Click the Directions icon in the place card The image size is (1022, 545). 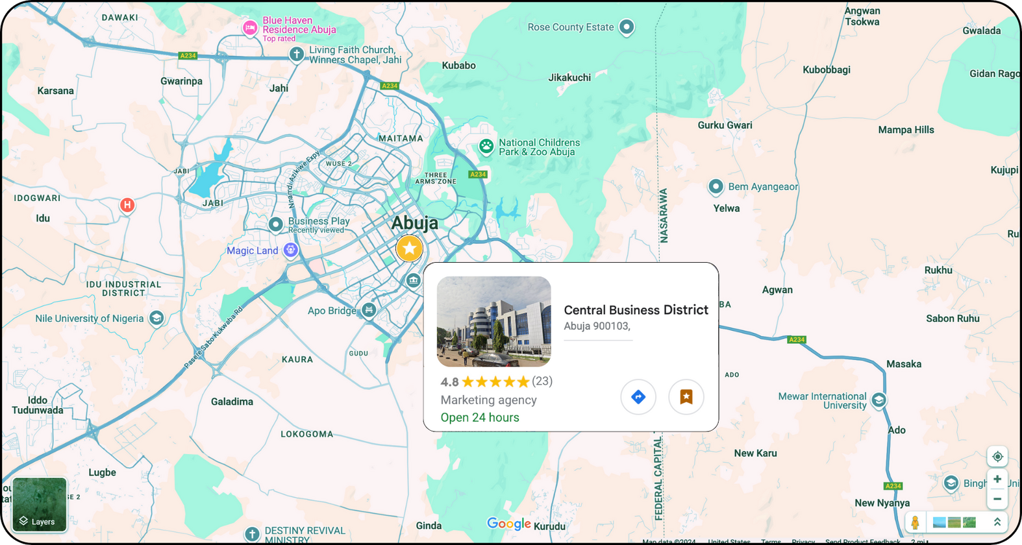638,396
